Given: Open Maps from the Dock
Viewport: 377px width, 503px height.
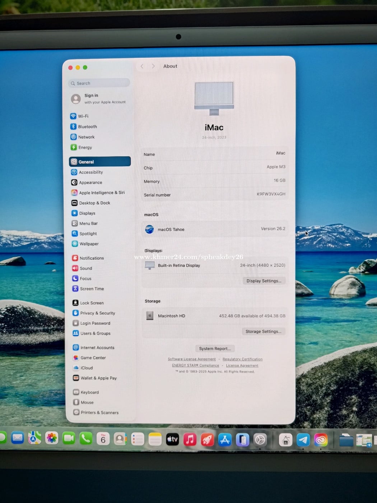Looking at the screenshot, I should coord(34,438).
